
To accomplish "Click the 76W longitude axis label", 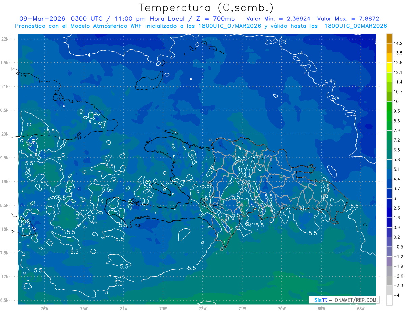I will 44,308.
